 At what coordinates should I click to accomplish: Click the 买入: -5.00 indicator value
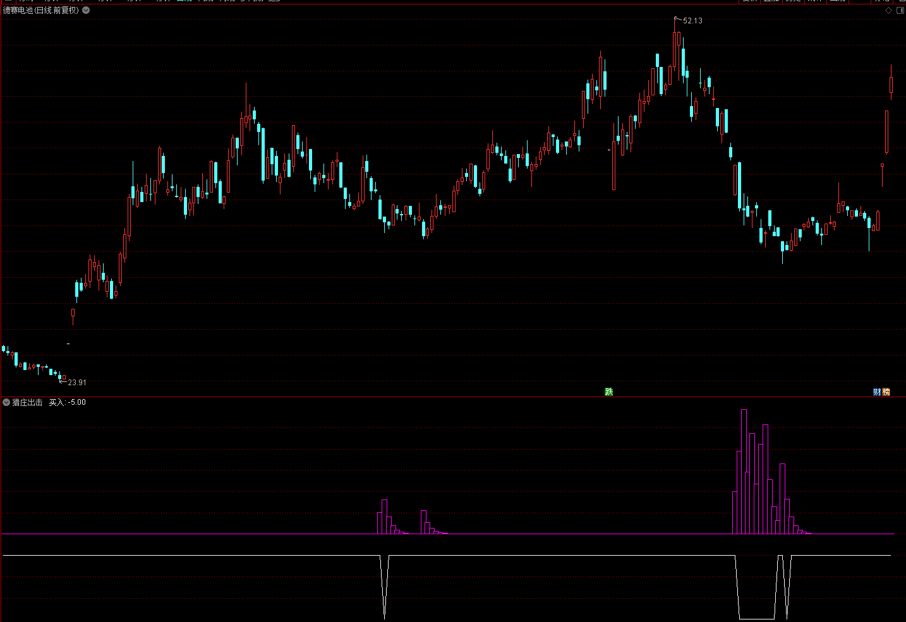68,402
